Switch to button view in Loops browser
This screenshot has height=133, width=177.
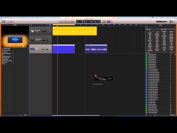147,29
